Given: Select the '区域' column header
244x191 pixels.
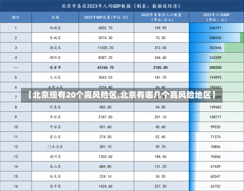Looking at the screenshot, I should click(55, 17).
